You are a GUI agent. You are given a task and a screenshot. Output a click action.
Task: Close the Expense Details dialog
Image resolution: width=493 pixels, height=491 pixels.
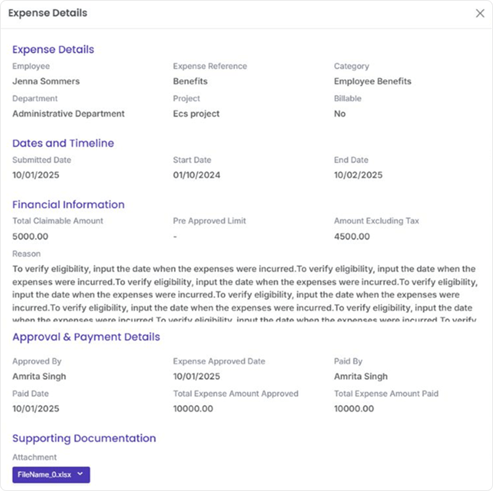pos(480,13)
